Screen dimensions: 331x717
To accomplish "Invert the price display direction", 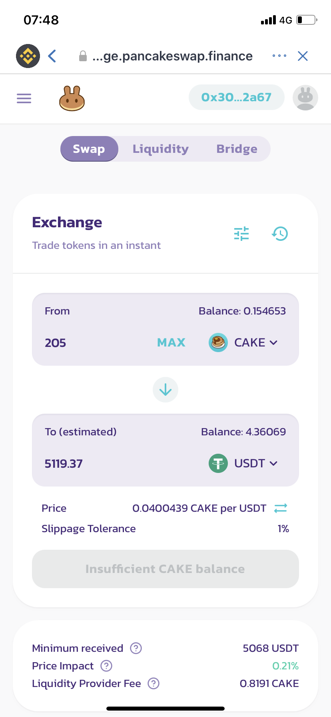I will tap(281, 508).
